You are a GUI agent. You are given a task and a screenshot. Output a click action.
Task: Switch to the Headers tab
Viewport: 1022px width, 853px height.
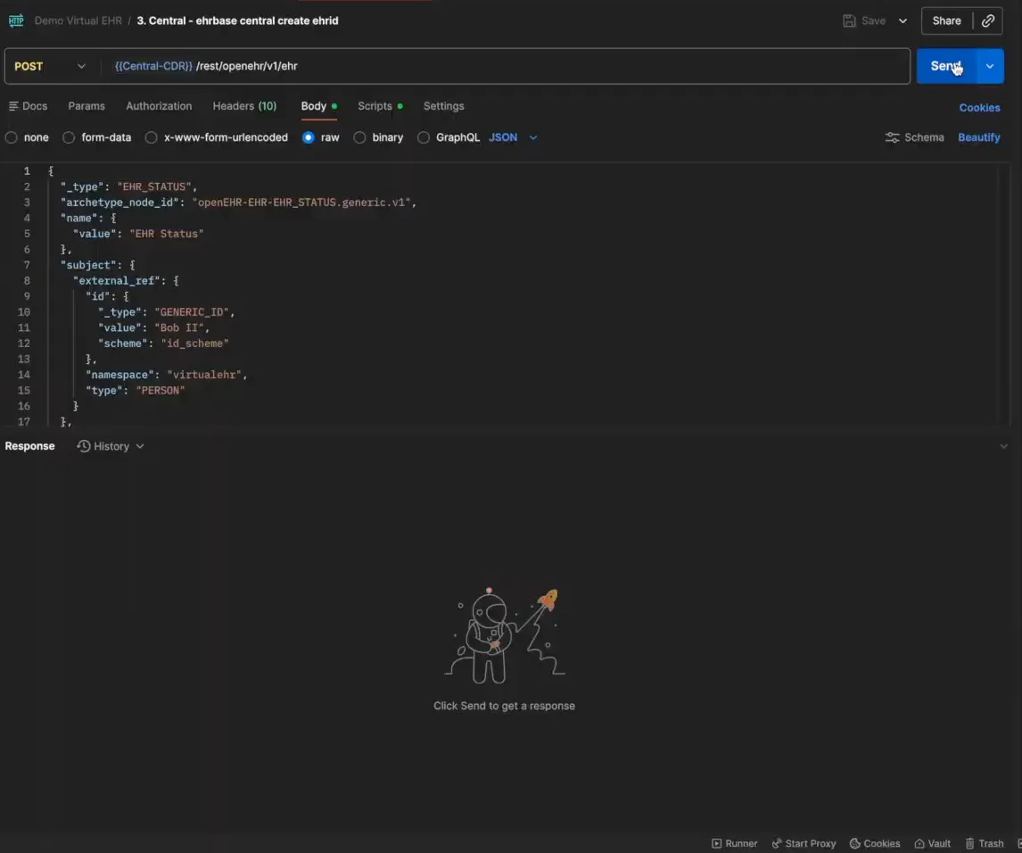click(243, 106)
